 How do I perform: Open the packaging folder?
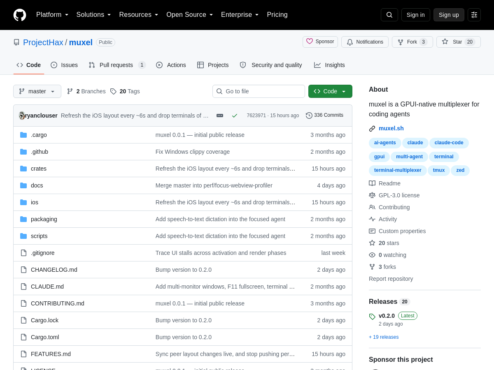[44, 219]
